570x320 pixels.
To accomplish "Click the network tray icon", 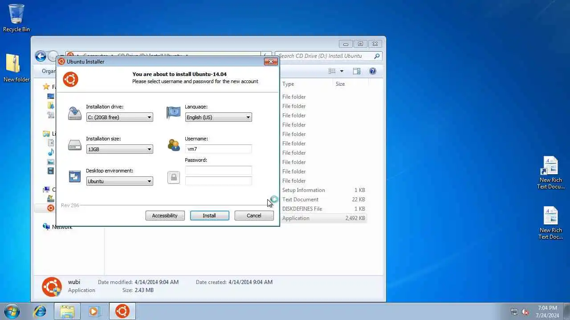I will (x=514, y=312).
